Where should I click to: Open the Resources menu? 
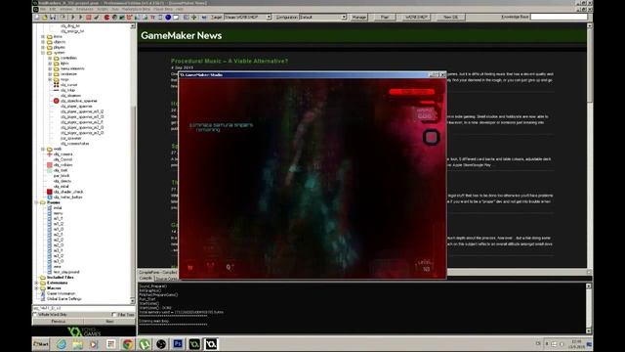pyautogui.click(x=85, y=9)
